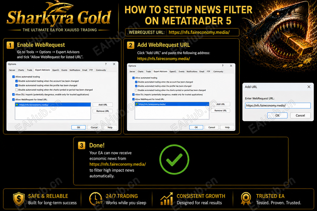Viewport: 317px width, 211px height.
Task: Click Remove URL button in step 2 Options dialog
Action: (x=221, y=111)
